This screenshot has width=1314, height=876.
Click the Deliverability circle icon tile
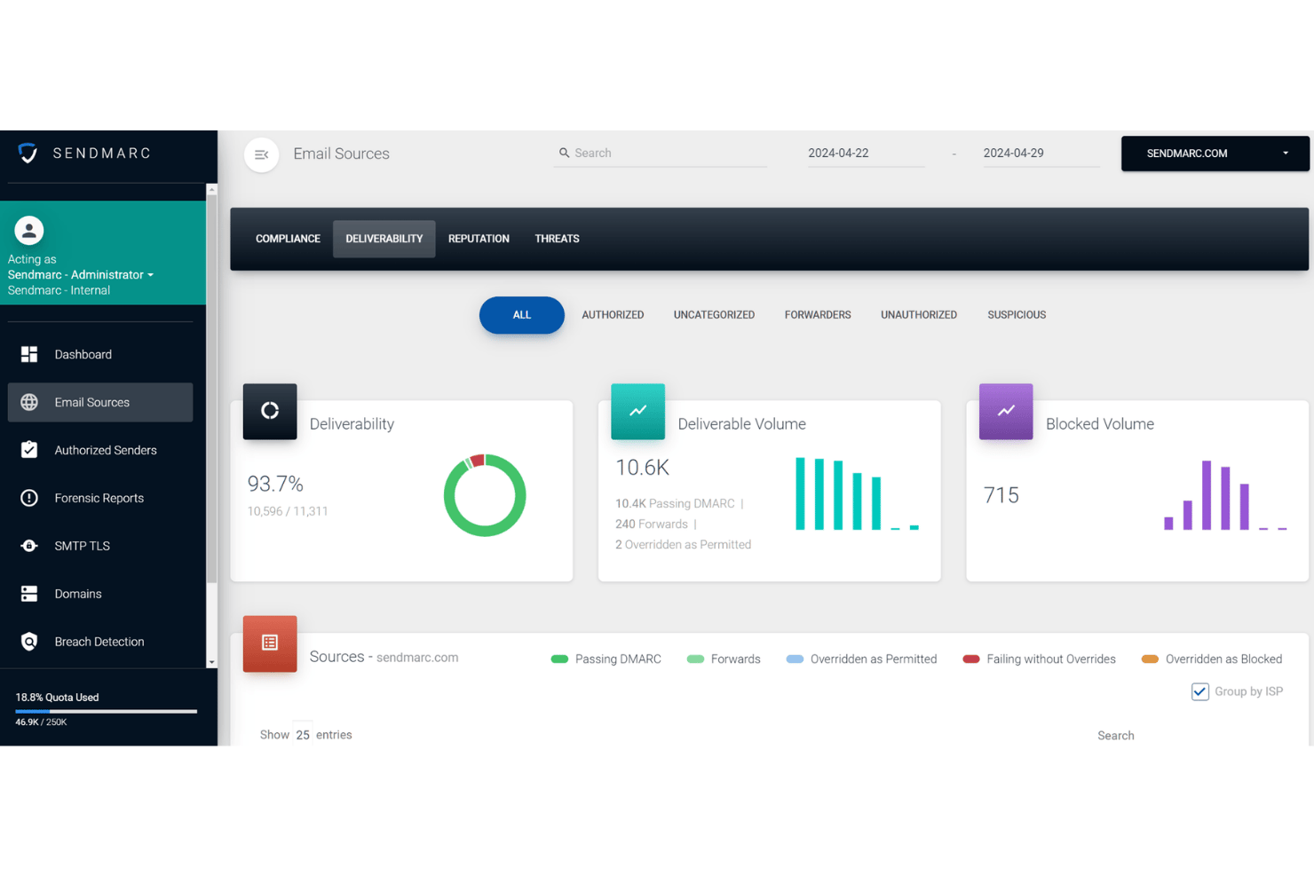click(270, 411)
